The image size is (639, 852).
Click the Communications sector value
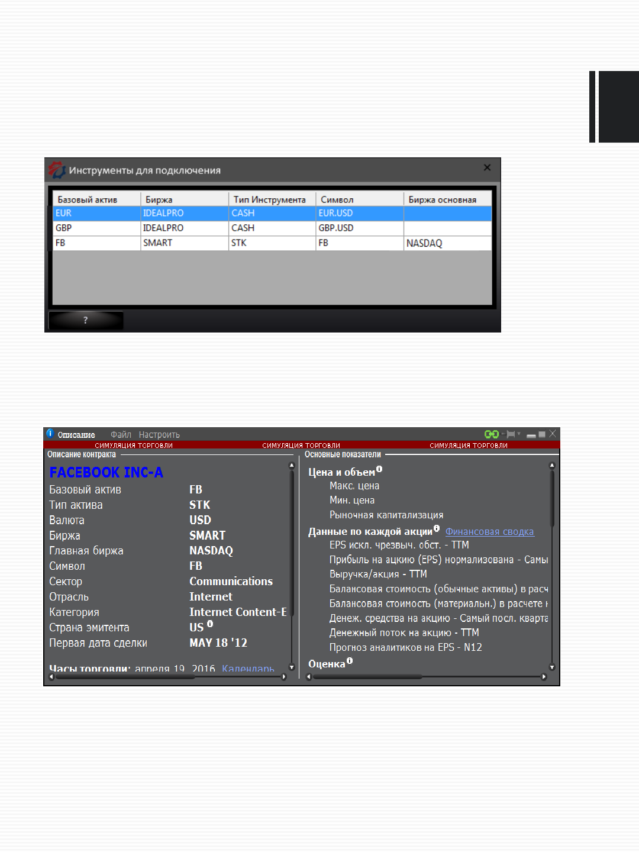[231, 582]
